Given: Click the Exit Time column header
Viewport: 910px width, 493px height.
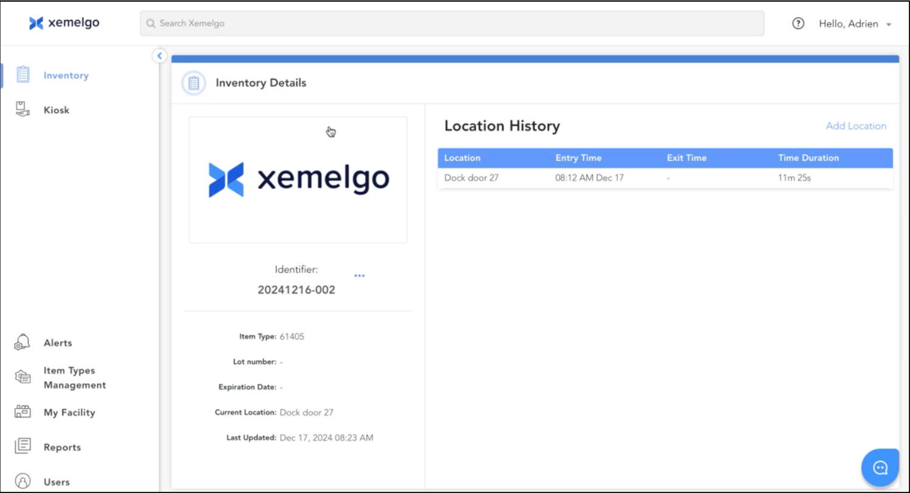Looking at the screenshot, I should pyautogui.click(x=686, y=158).
